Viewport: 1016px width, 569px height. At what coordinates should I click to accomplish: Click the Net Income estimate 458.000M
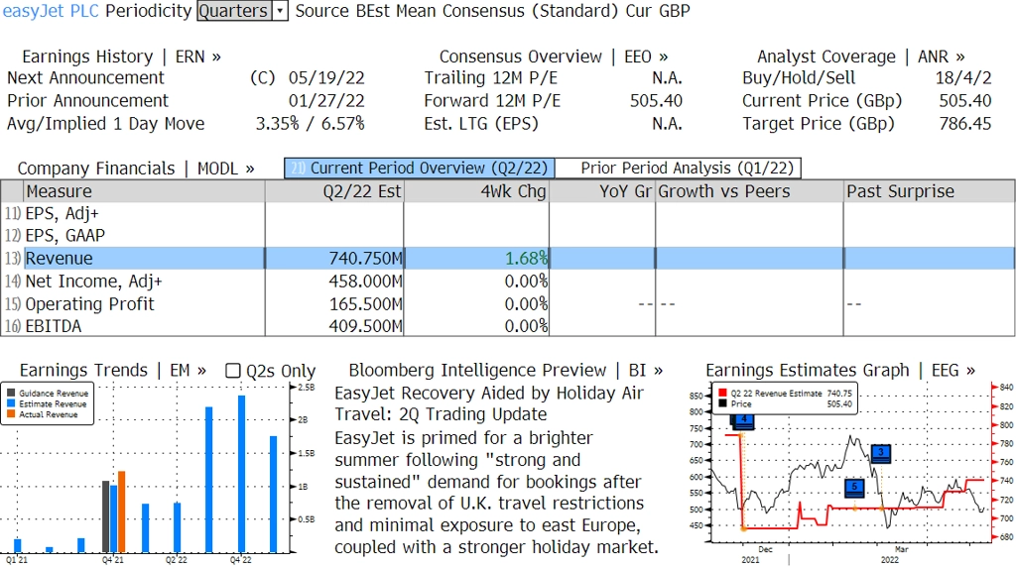pos(365,281)
